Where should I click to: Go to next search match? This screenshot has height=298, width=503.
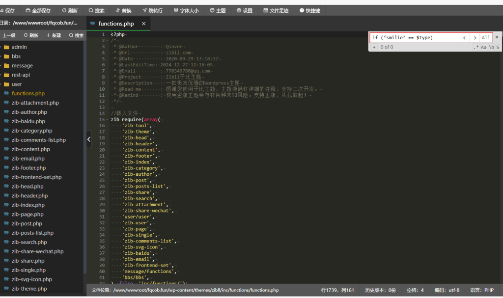(475, 38)
